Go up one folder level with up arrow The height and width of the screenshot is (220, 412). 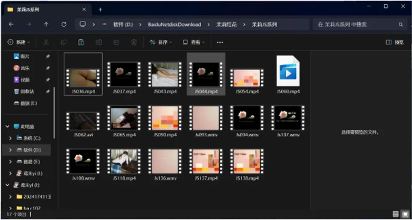(x=46, y=24)
